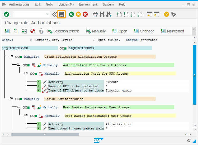The image size is (198, 145).
Task: Click the horizontal scrollbar thumb
Action: (x=45, y=134)
